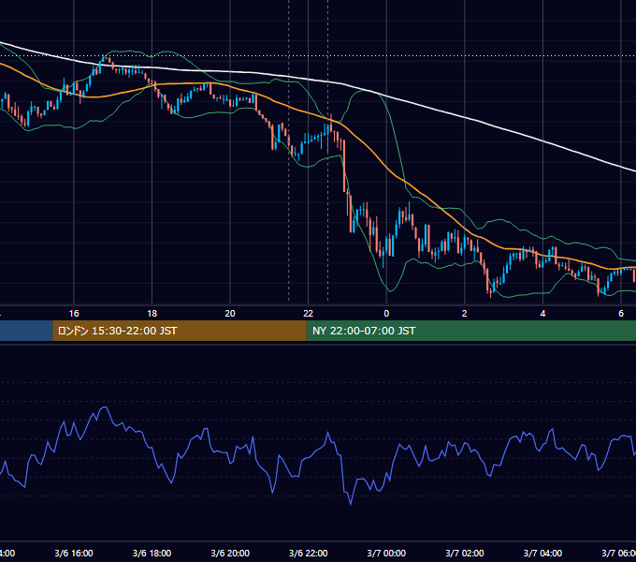This screenshot has width=636, height=562.
Task: Click the 3/7 02:00 time label
Action: tap(465, 553)
